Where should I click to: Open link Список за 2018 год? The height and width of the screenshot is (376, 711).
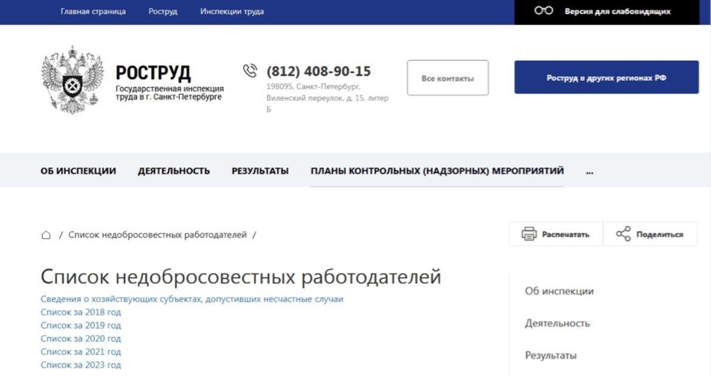(x=81, y=312)
